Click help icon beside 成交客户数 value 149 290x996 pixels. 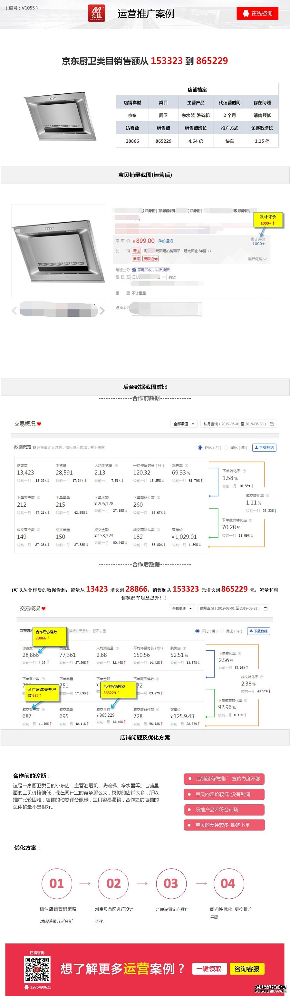(38, 530)
